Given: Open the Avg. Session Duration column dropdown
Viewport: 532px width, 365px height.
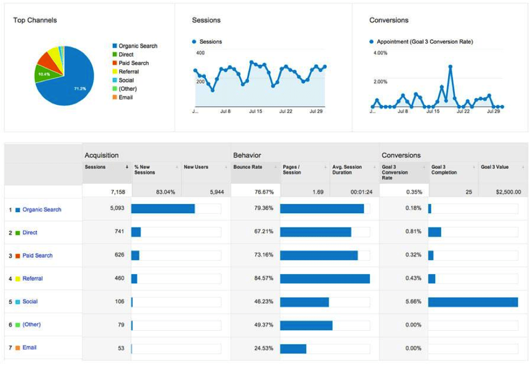Looking at the screenshot, I should click(x=375, y=167).
